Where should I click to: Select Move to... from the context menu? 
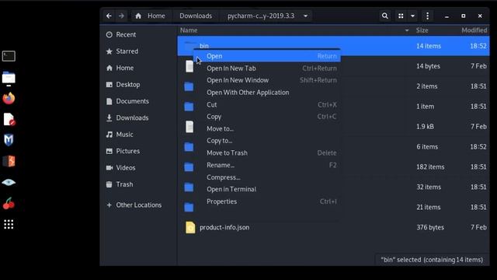267,129
